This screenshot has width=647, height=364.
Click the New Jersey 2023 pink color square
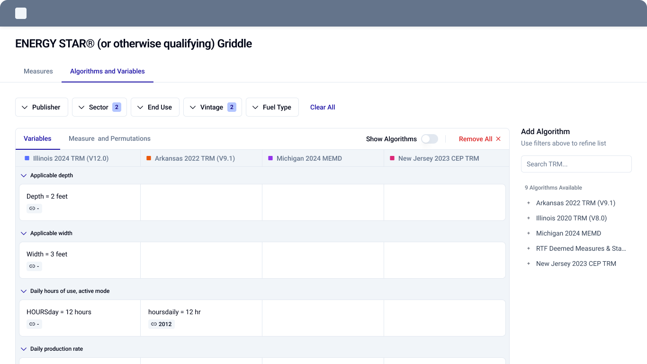pos(392,158)
